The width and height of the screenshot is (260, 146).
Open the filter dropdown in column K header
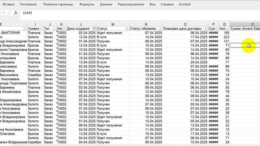click(64, 29)
